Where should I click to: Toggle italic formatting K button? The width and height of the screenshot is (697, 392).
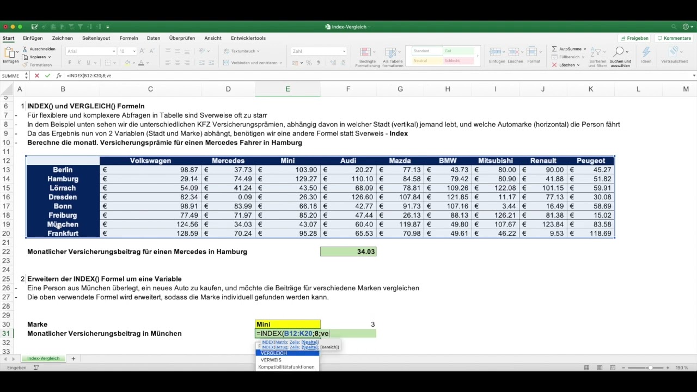click(x=79, y=63)
